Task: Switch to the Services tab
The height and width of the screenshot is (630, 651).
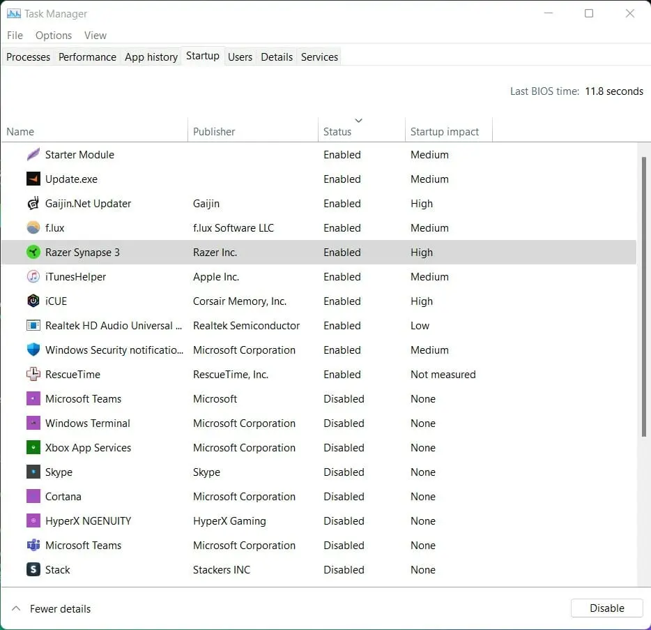Action: 319,57
